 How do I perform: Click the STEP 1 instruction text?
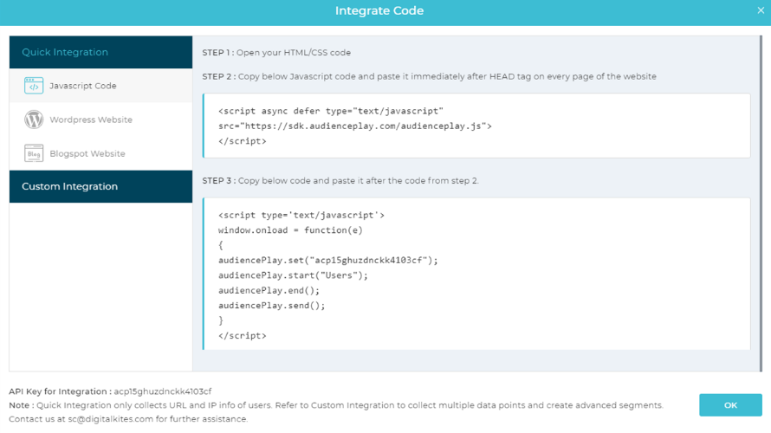[276, 53]
